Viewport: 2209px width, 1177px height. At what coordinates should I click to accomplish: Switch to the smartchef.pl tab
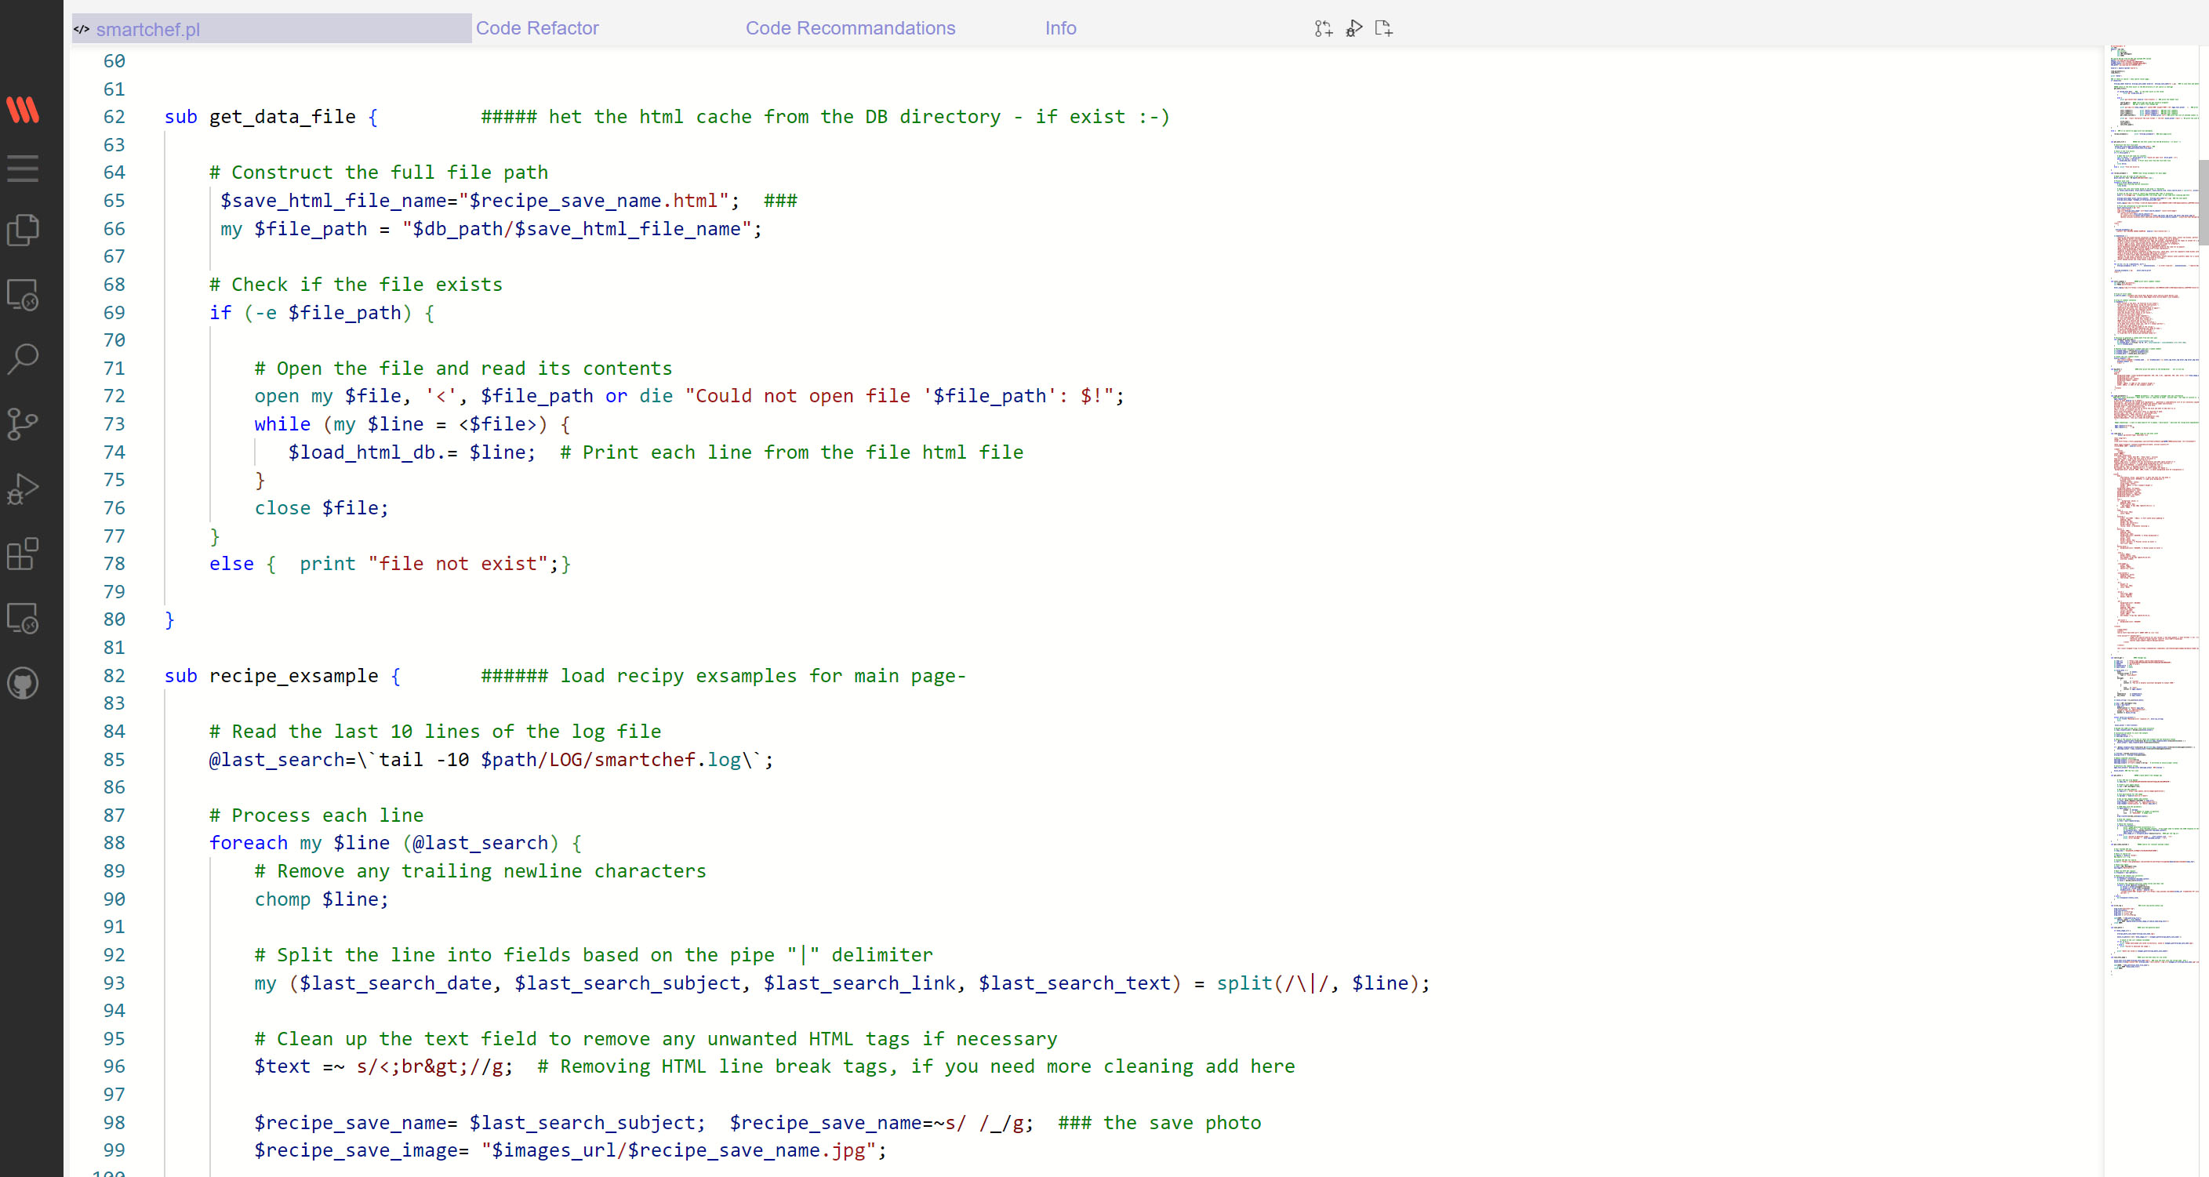click(147, 29)
